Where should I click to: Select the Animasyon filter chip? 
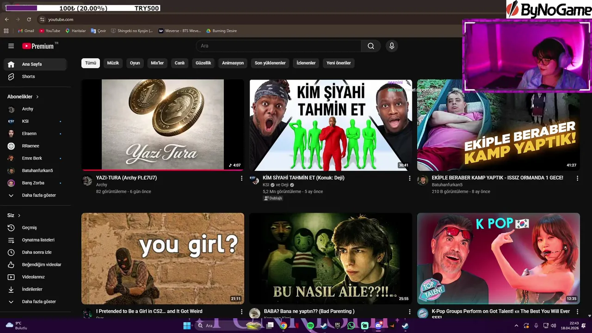click(233, 63)
